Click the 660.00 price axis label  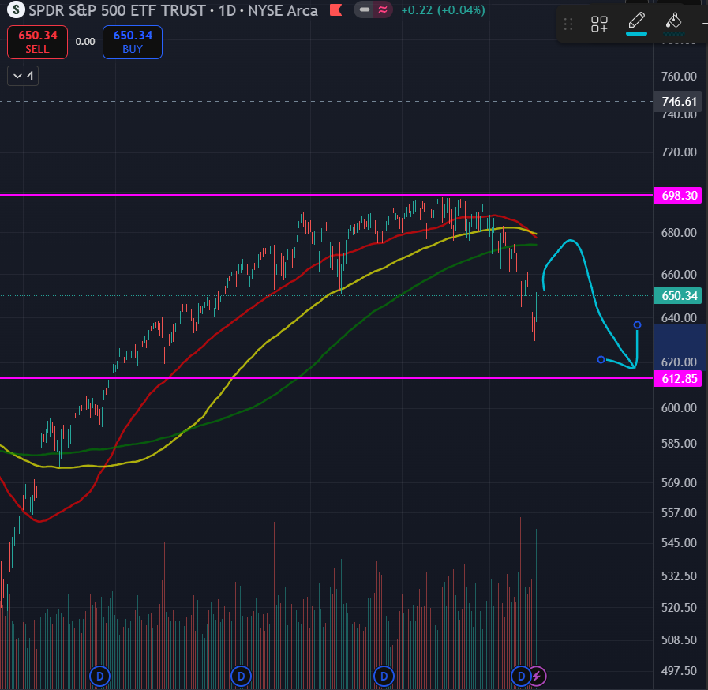click(679, 275)
